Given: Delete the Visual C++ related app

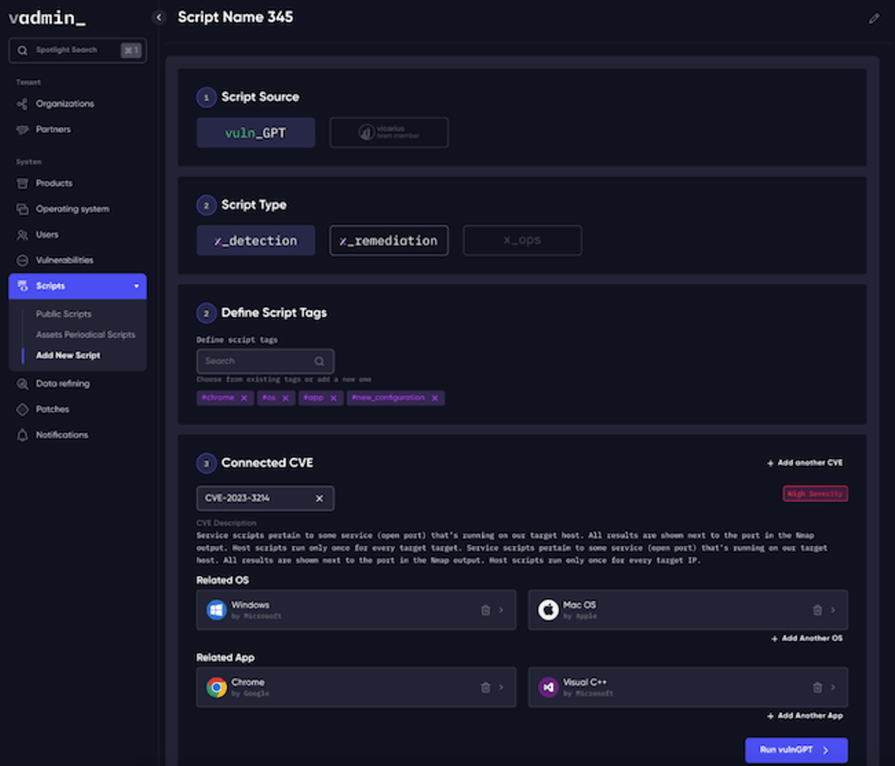Looking at the screenshot, I should click(x=817, y=687).
